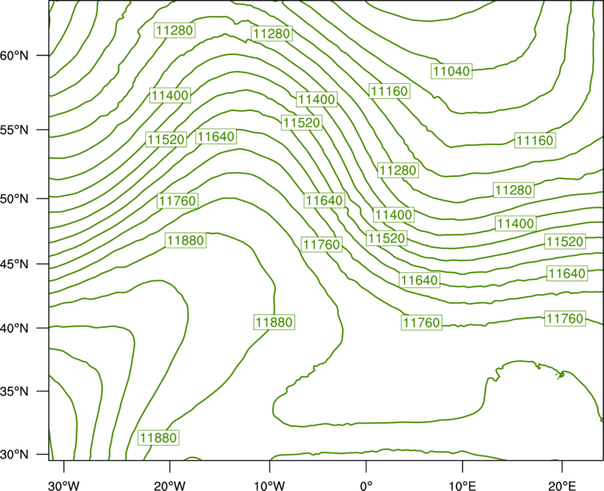Select the 55°N latitude axis label
Viewport: 604px width, 491px height.
click(14, 130)
